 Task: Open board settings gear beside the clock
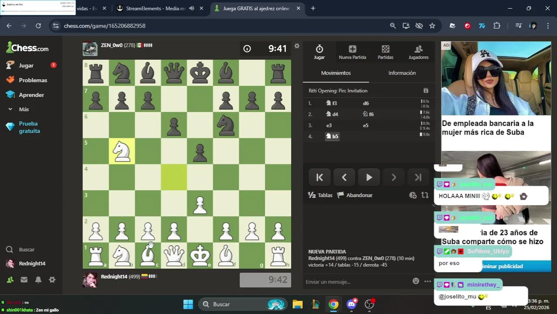(x=297, y=46)
